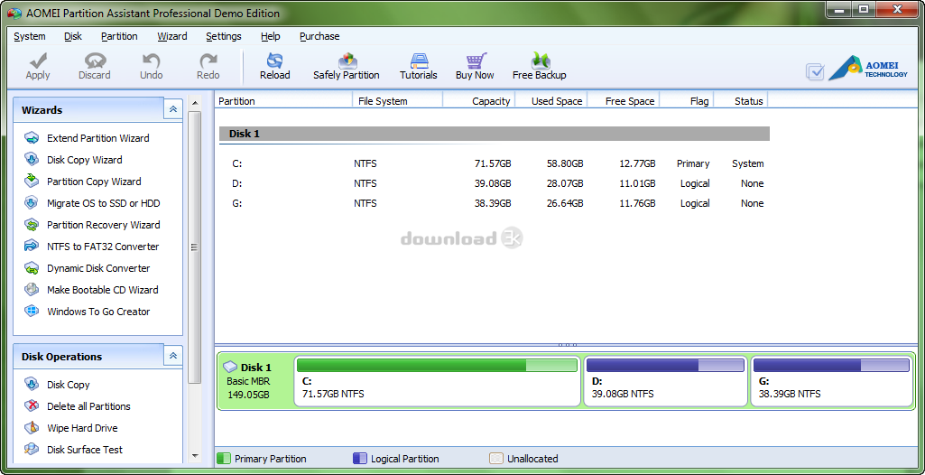The width and height of the screenshot is (925, 475).
Task: Click the Dynamic Disk Converter icon
Action: pyautogui.click(x=32, y=268)
